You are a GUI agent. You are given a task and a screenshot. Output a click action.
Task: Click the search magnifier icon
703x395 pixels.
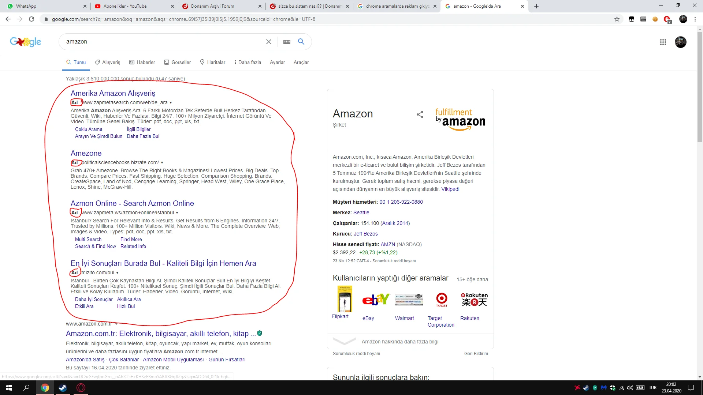pyautogui.click(x=301, y=42)
